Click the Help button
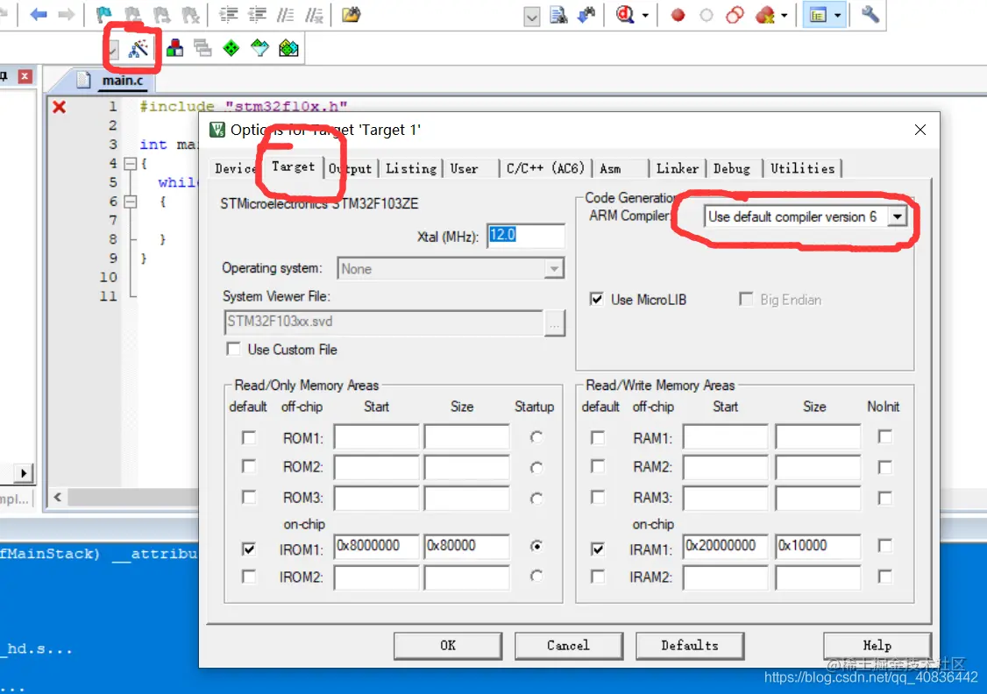 (877, 646)
